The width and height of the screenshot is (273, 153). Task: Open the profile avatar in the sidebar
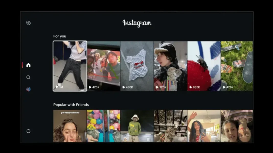coord(28,89)
